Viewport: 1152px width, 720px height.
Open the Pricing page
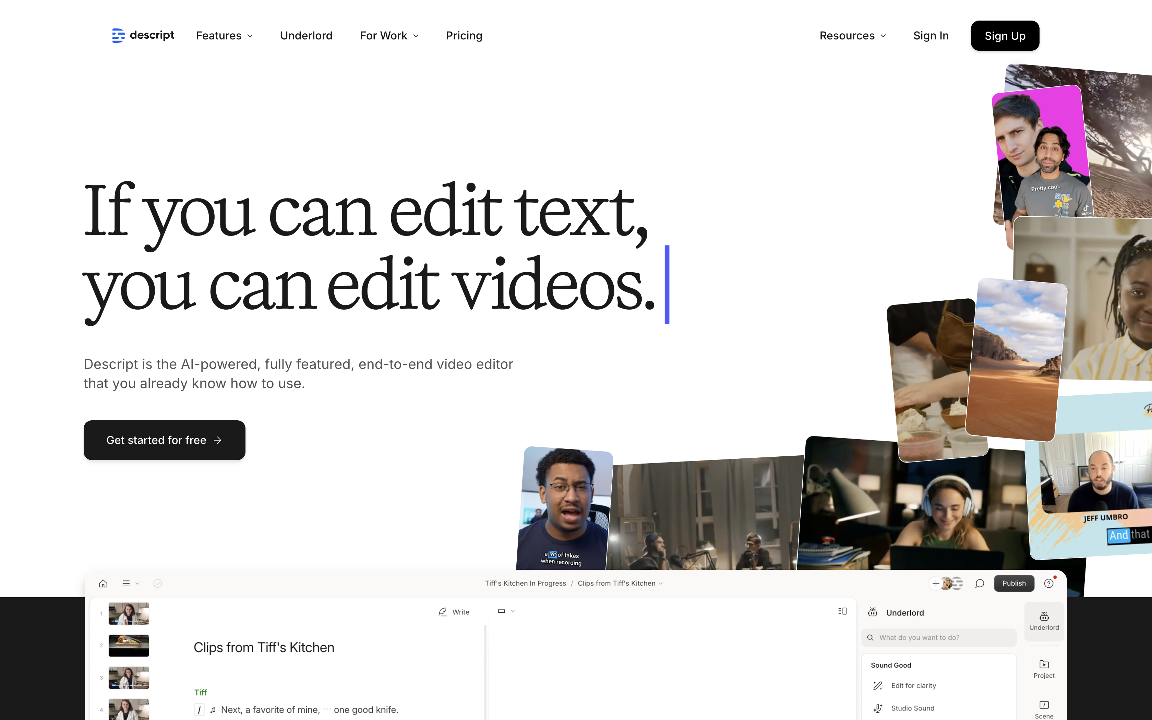(464, 36)
